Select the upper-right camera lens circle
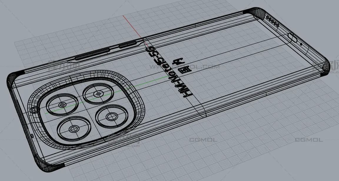 pyautogui.click(x=98, y=94)
